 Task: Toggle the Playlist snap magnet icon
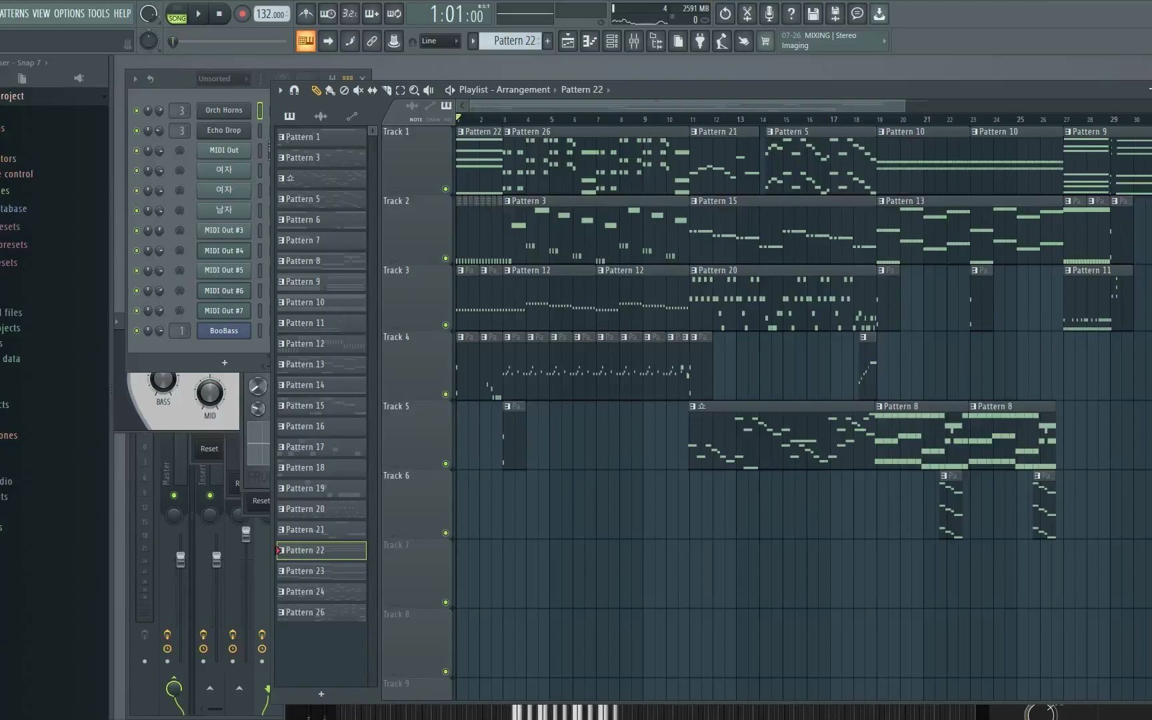294,90
